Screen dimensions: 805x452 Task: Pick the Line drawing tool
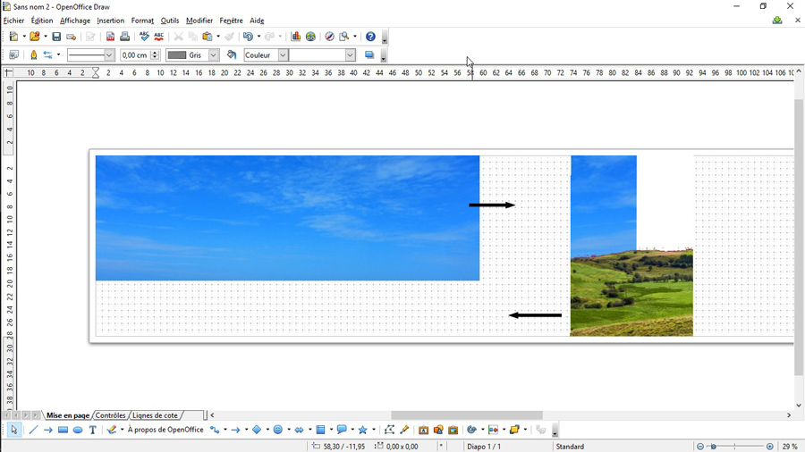coord(33,430)
